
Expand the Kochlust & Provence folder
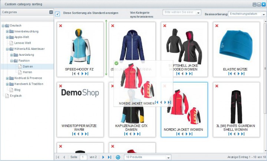pos(7,78)
